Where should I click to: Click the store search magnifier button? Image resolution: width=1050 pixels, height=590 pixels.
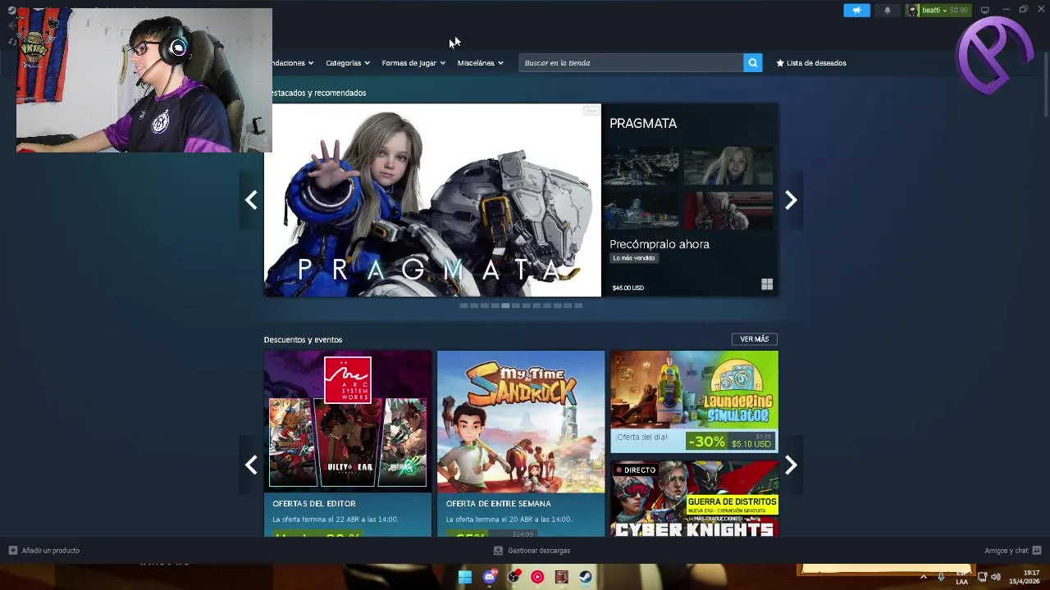(x=753, y=63)
